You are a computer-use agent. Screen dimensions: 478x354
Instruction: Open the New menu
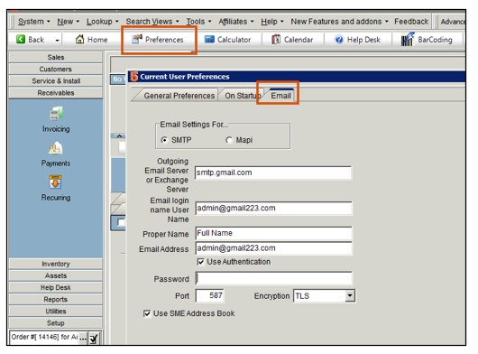point(68,22)
